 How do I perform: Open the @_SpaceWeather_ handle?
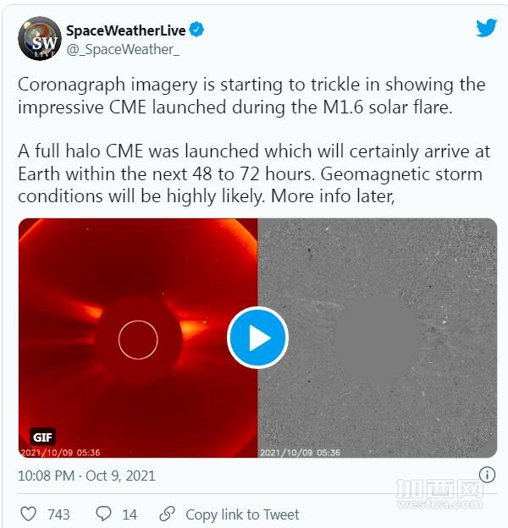point(123,49)
